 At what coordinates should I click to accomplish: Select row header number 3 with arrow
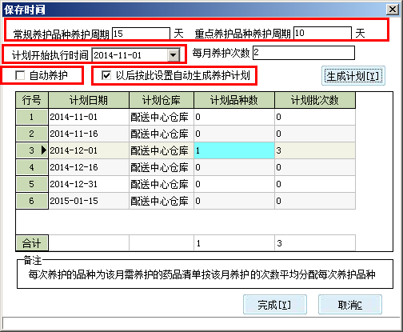click(32, 150)
